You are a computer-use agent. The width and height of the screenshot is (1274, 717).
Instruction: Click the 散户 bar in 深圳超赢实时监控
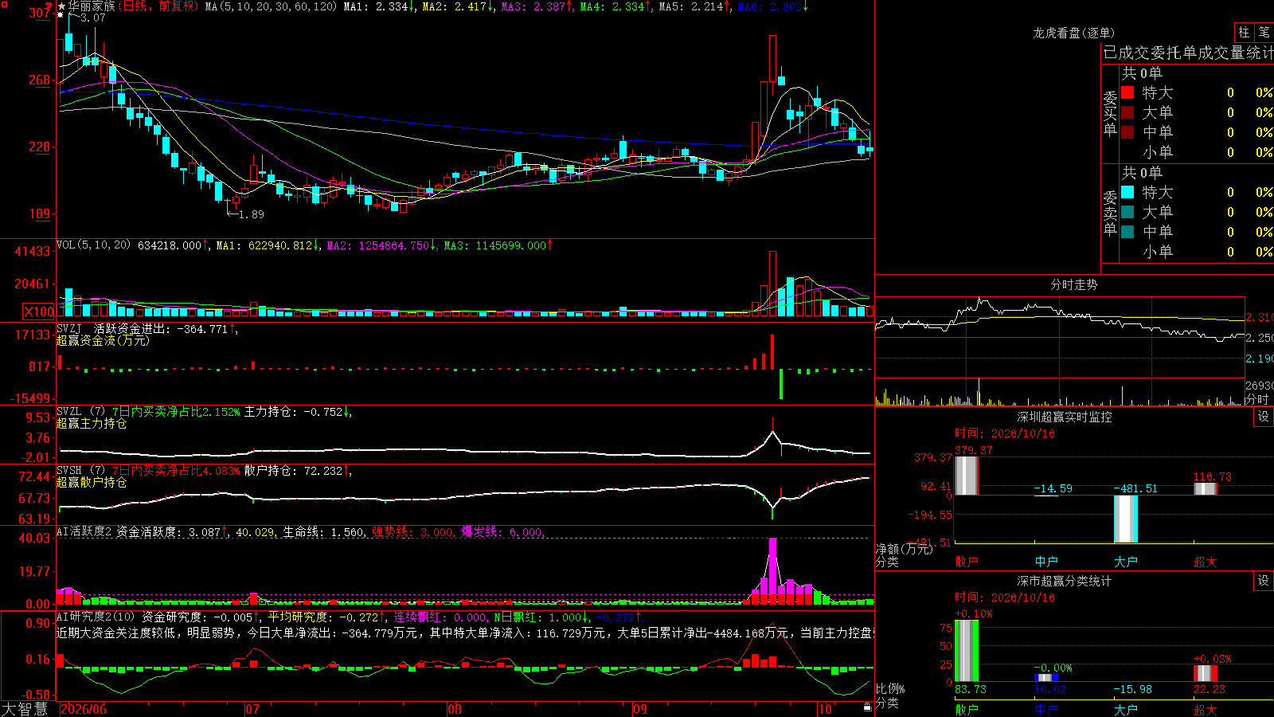[966, 475]
